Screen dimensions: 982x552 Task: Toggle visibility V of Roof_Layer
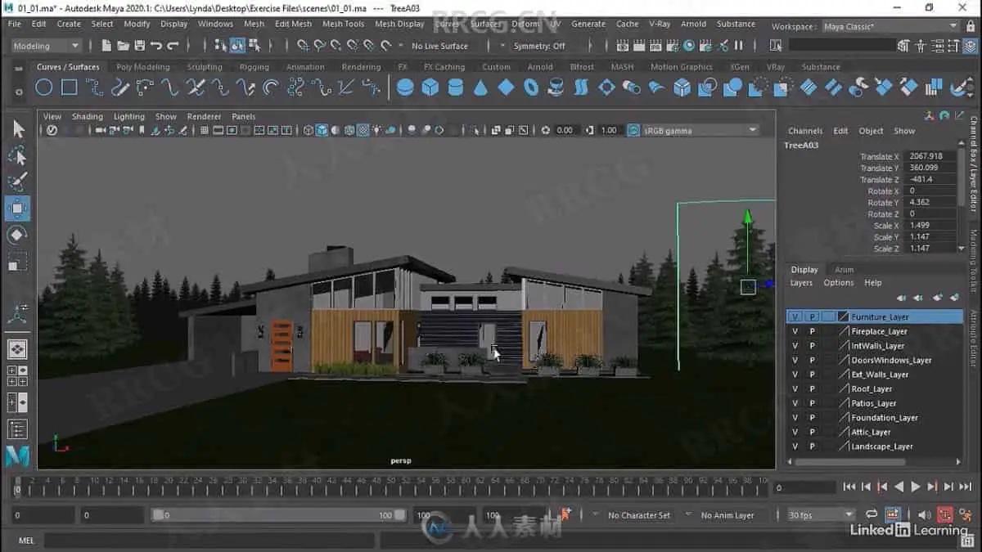pyautogui.click(x=795, y=388)
